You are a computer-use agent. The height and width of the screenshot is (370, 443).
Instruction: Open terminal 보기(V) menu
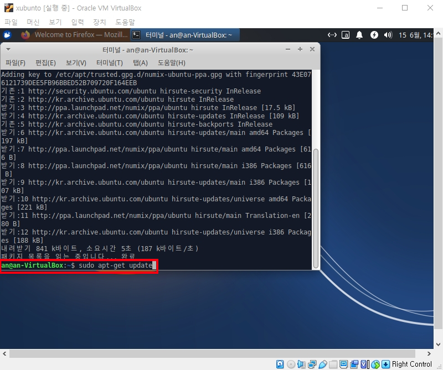coord(76,62)
